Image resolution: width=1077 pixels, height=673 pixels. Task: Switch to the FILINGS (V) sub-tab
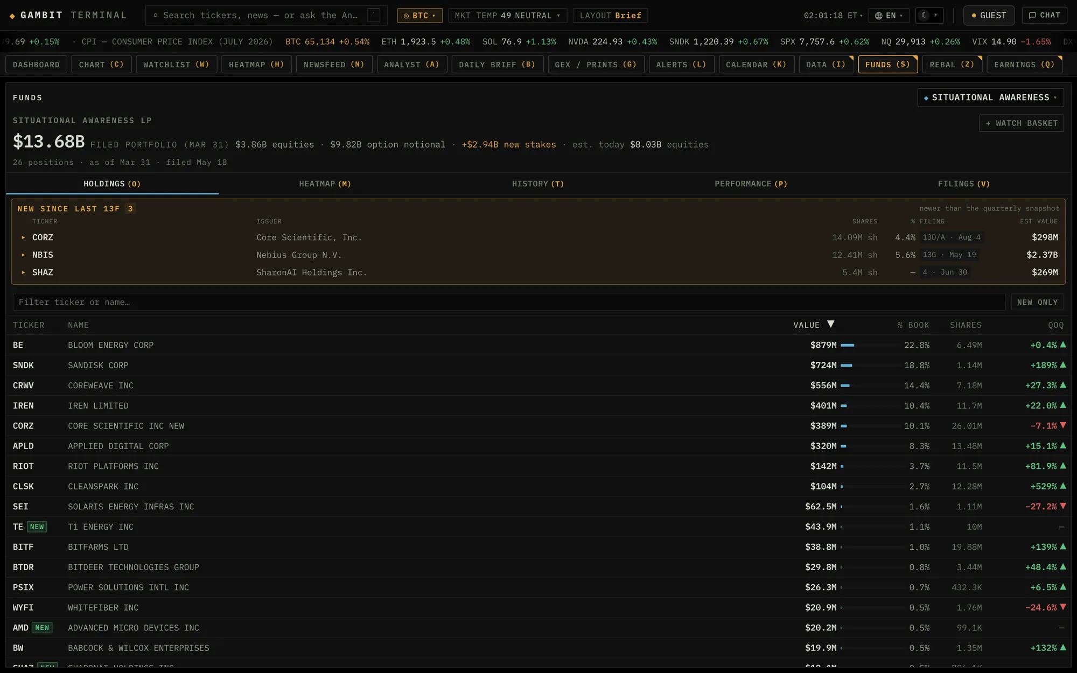(964, 184)
